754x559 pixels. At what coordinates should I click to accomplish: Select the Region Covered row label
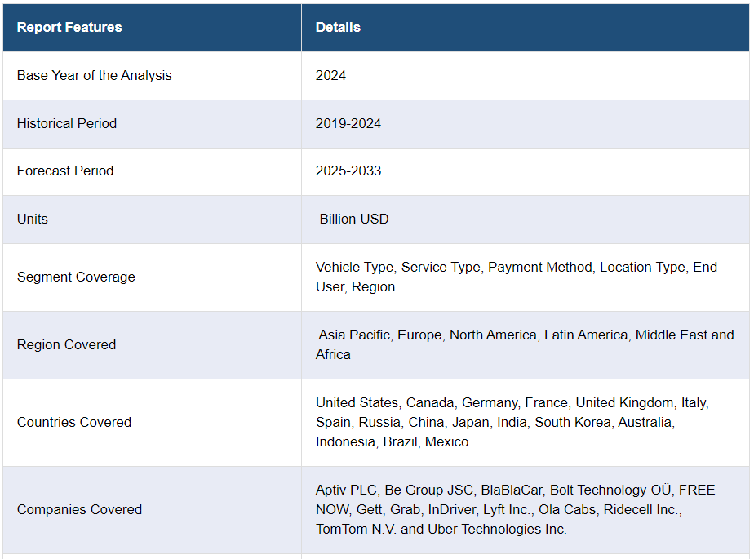point(67,344)
